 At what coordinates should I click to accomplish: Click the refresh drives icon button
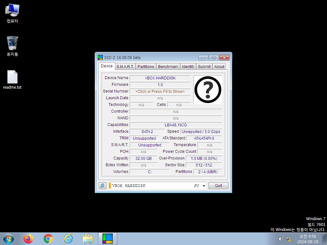coord(102,185)
